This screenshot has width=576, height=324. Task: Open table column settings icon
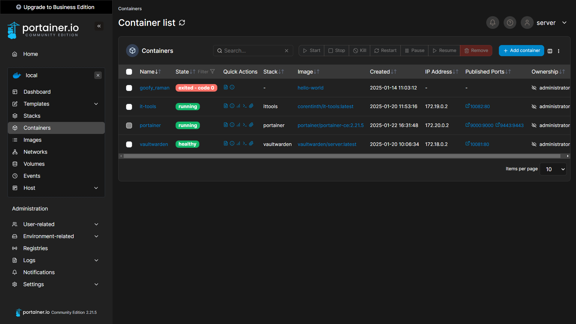(550, 51)
